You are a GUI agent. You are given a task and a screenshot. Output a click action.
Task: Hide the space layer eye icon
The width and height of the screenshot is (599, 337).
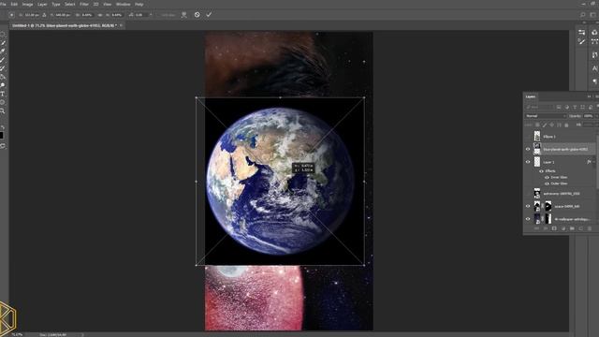point(528,206)
